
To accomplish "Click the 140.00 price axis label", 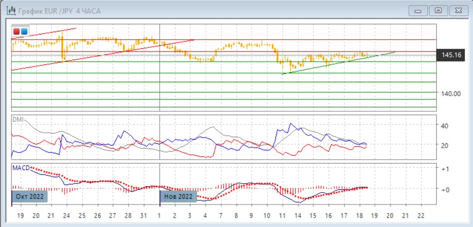I will point(451,94).
